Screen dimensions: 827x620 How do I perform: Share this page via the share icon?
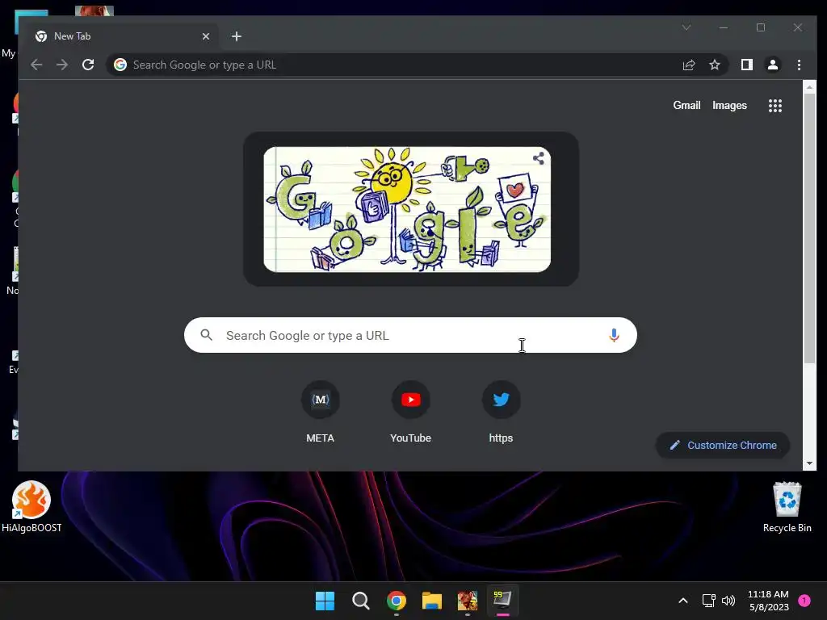[689, 65]
